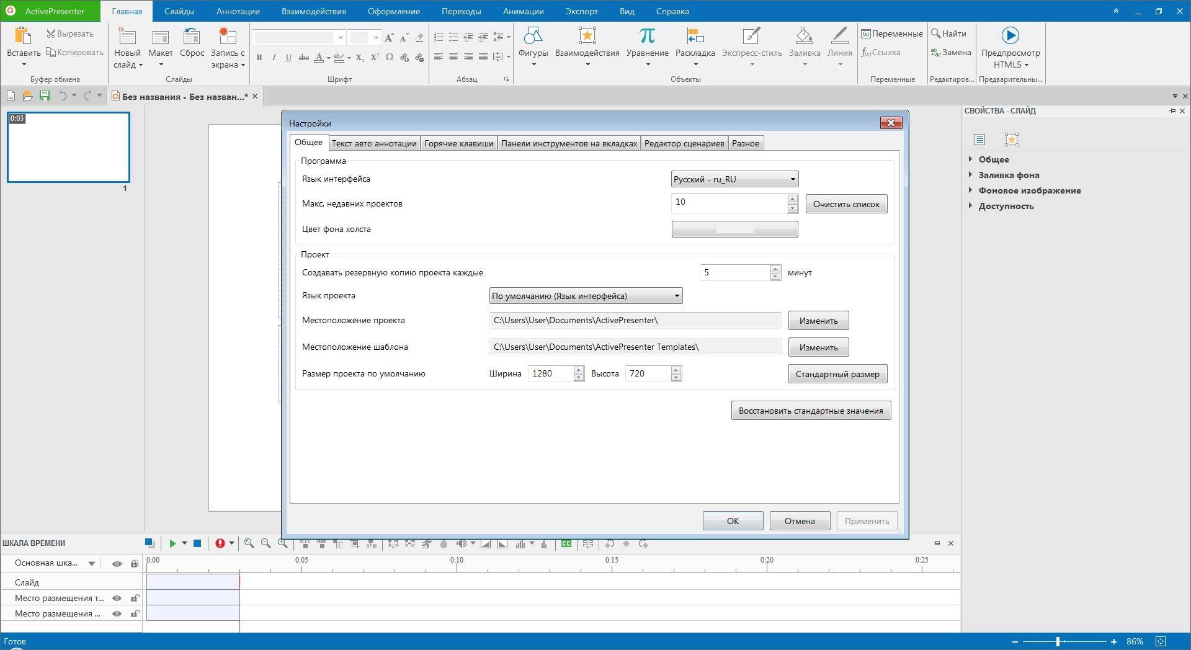
Task: Click the Стандартный размер button
Action: tap(837, 374)
